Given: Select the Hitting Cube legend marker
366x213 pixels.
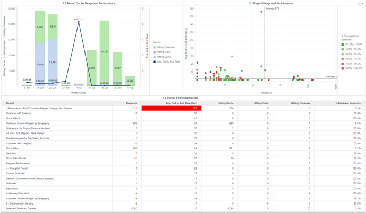Looking at the screenshot, I should [154, 52].
